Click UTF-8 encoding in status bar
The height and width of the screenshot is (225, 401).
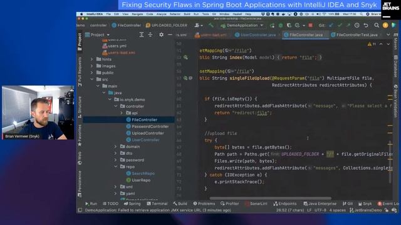point(320,210)
